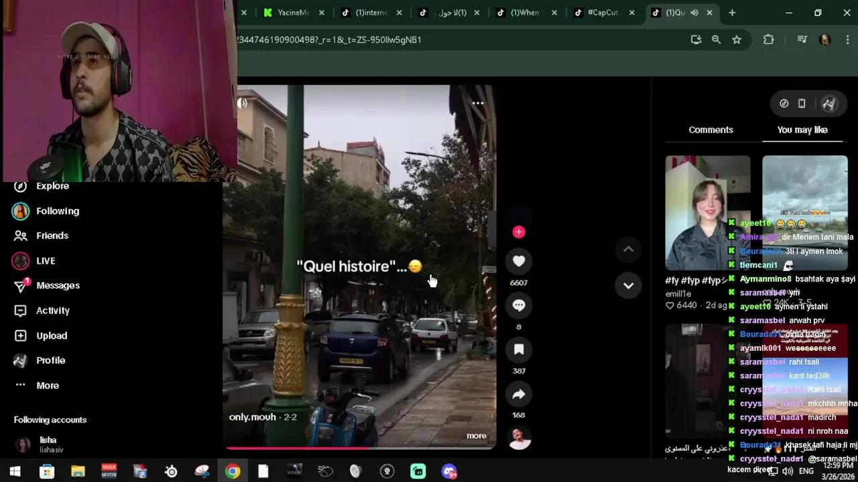This screenshot has height=482, width=858.
Task: Open the system tray volume icon
Action: pos(788,471)
